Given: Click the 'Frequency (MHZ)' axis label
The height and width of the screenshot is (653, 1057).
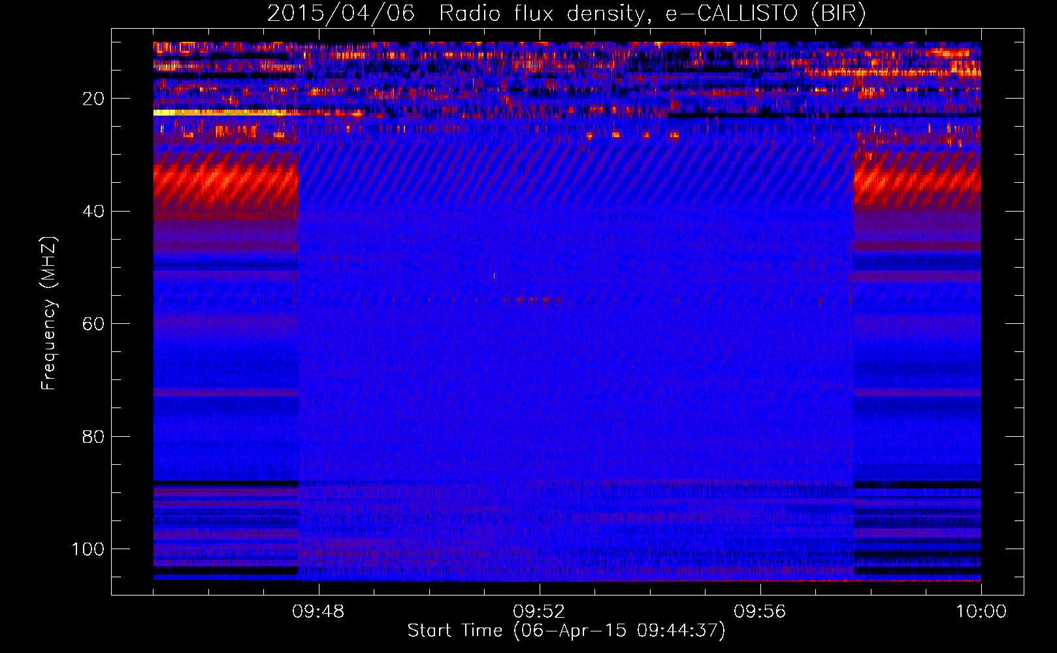Looking at the screenshot, I should click(x=49, y=313).
